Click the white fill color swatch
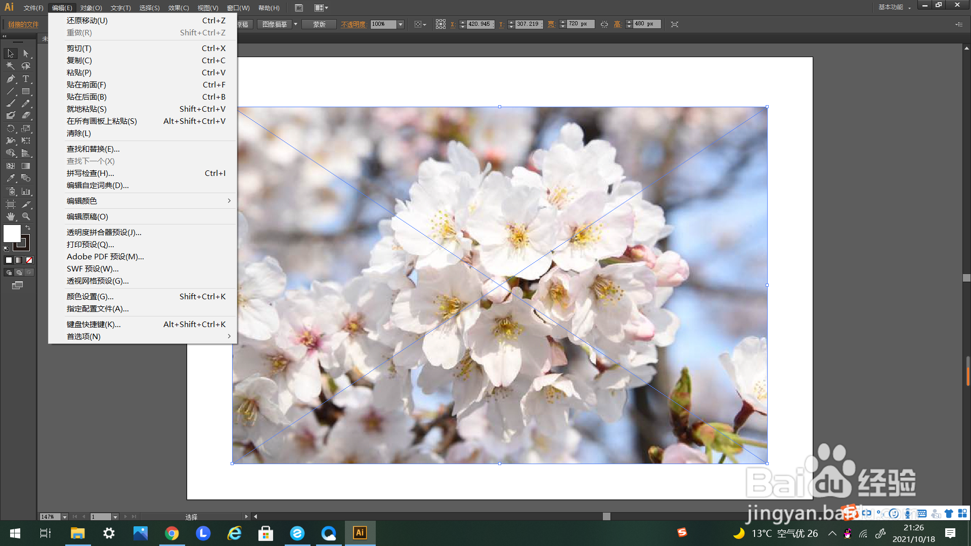This screenshot has width=971, height=546. [x=12, y=234]
